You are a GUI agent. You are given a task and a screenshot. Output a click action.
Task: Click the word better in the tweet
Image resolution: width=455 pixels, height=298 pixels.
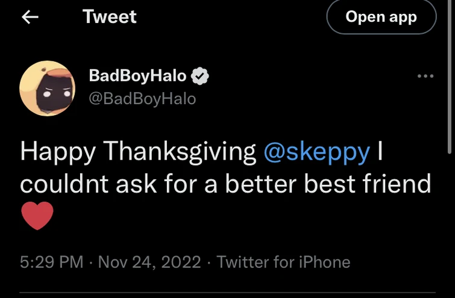pos(262,184)
